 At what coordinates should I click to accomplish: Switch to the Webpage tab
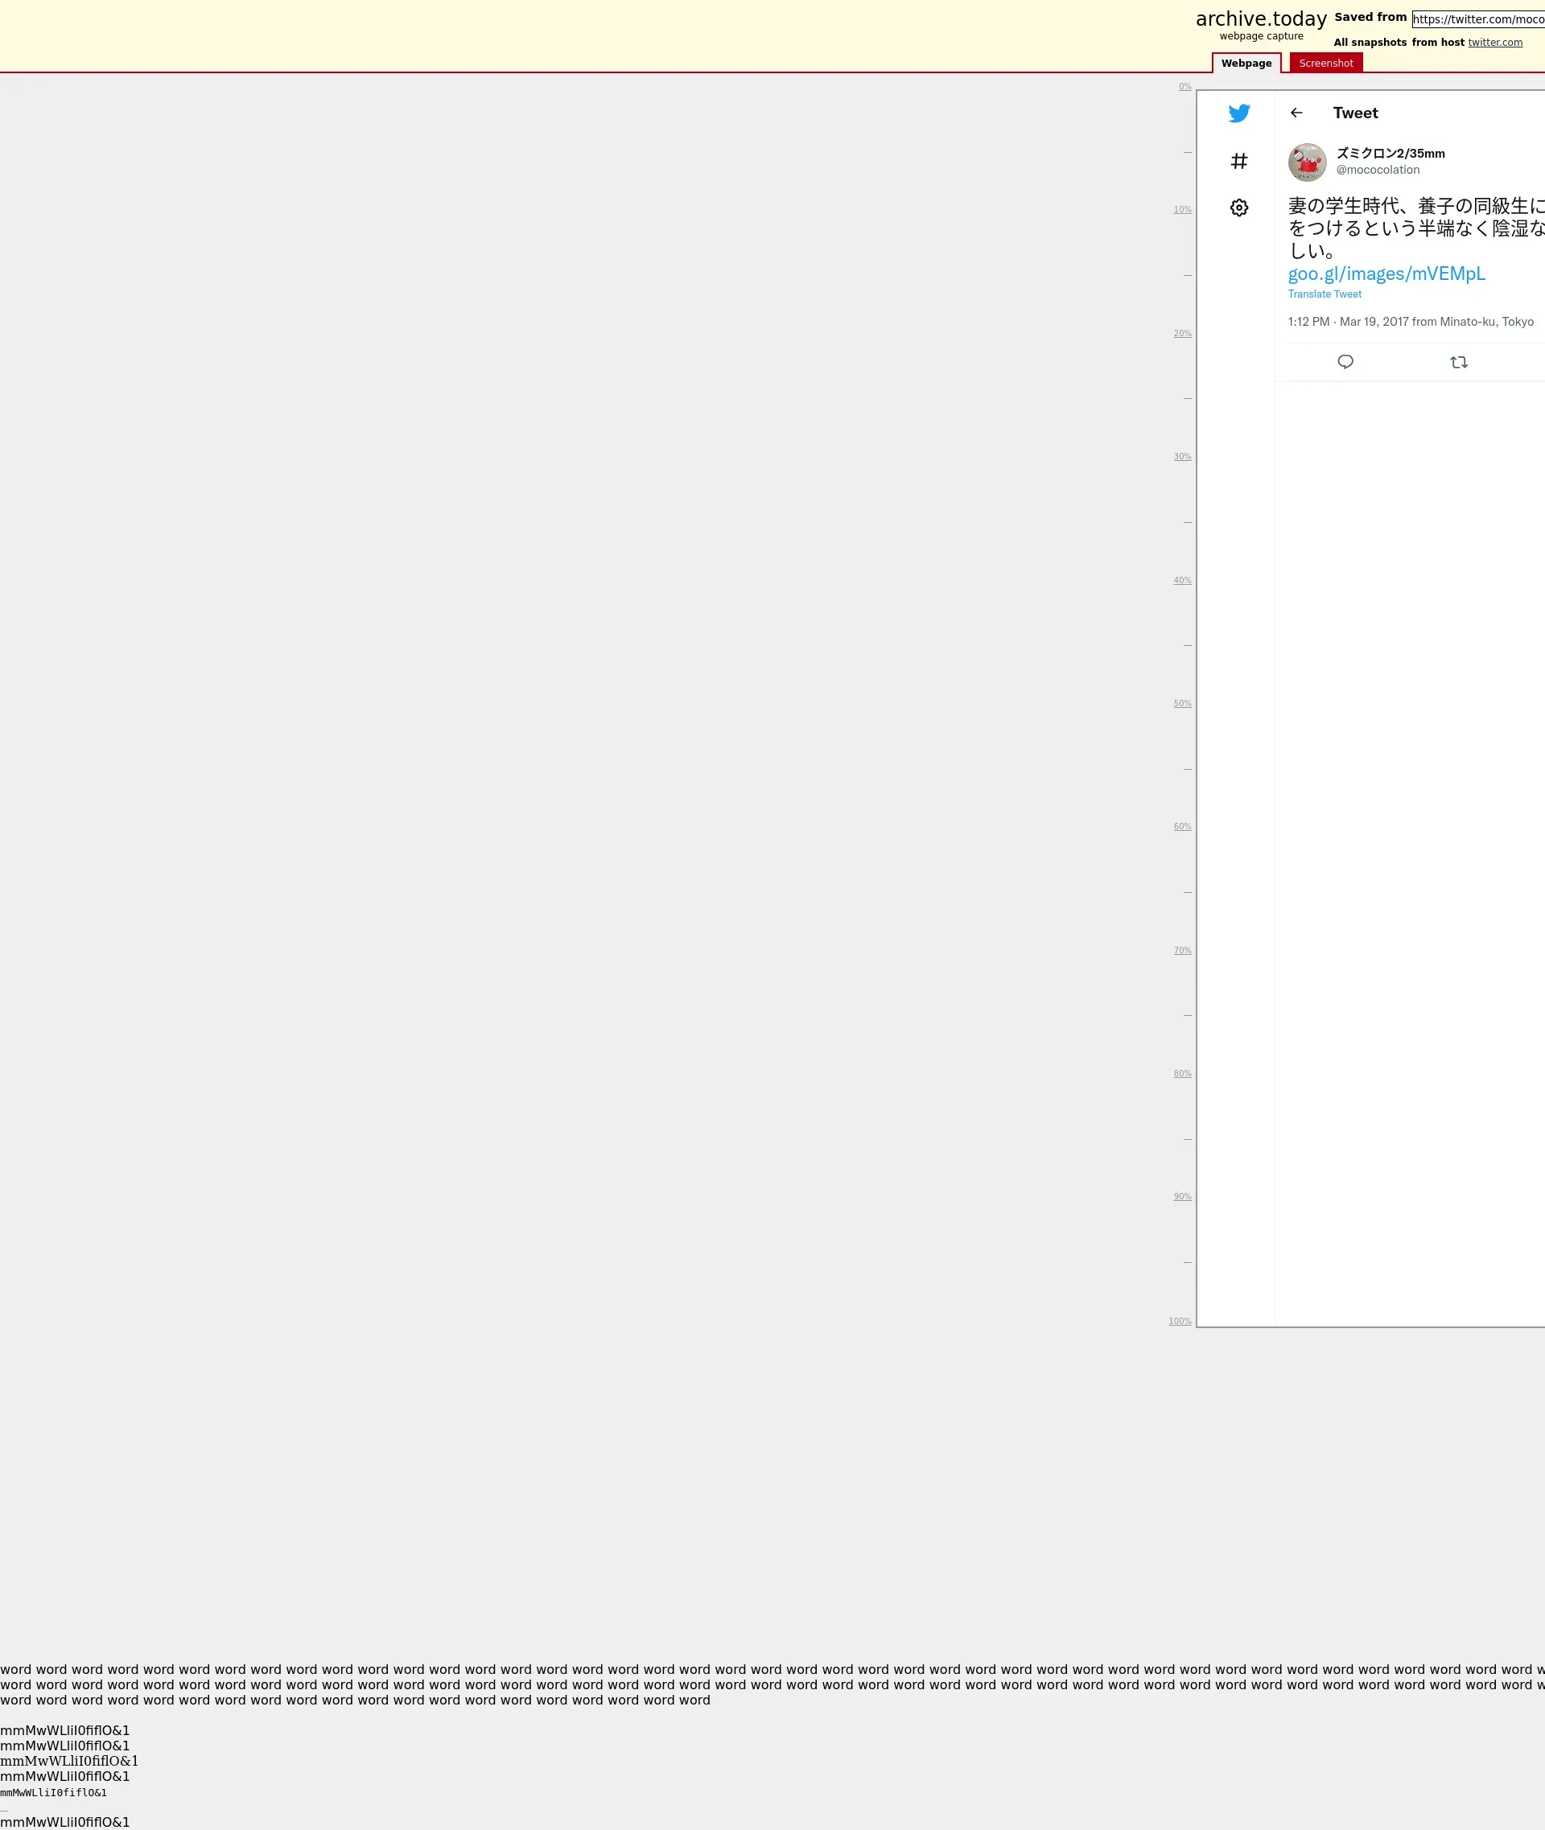coord(1246,63)
